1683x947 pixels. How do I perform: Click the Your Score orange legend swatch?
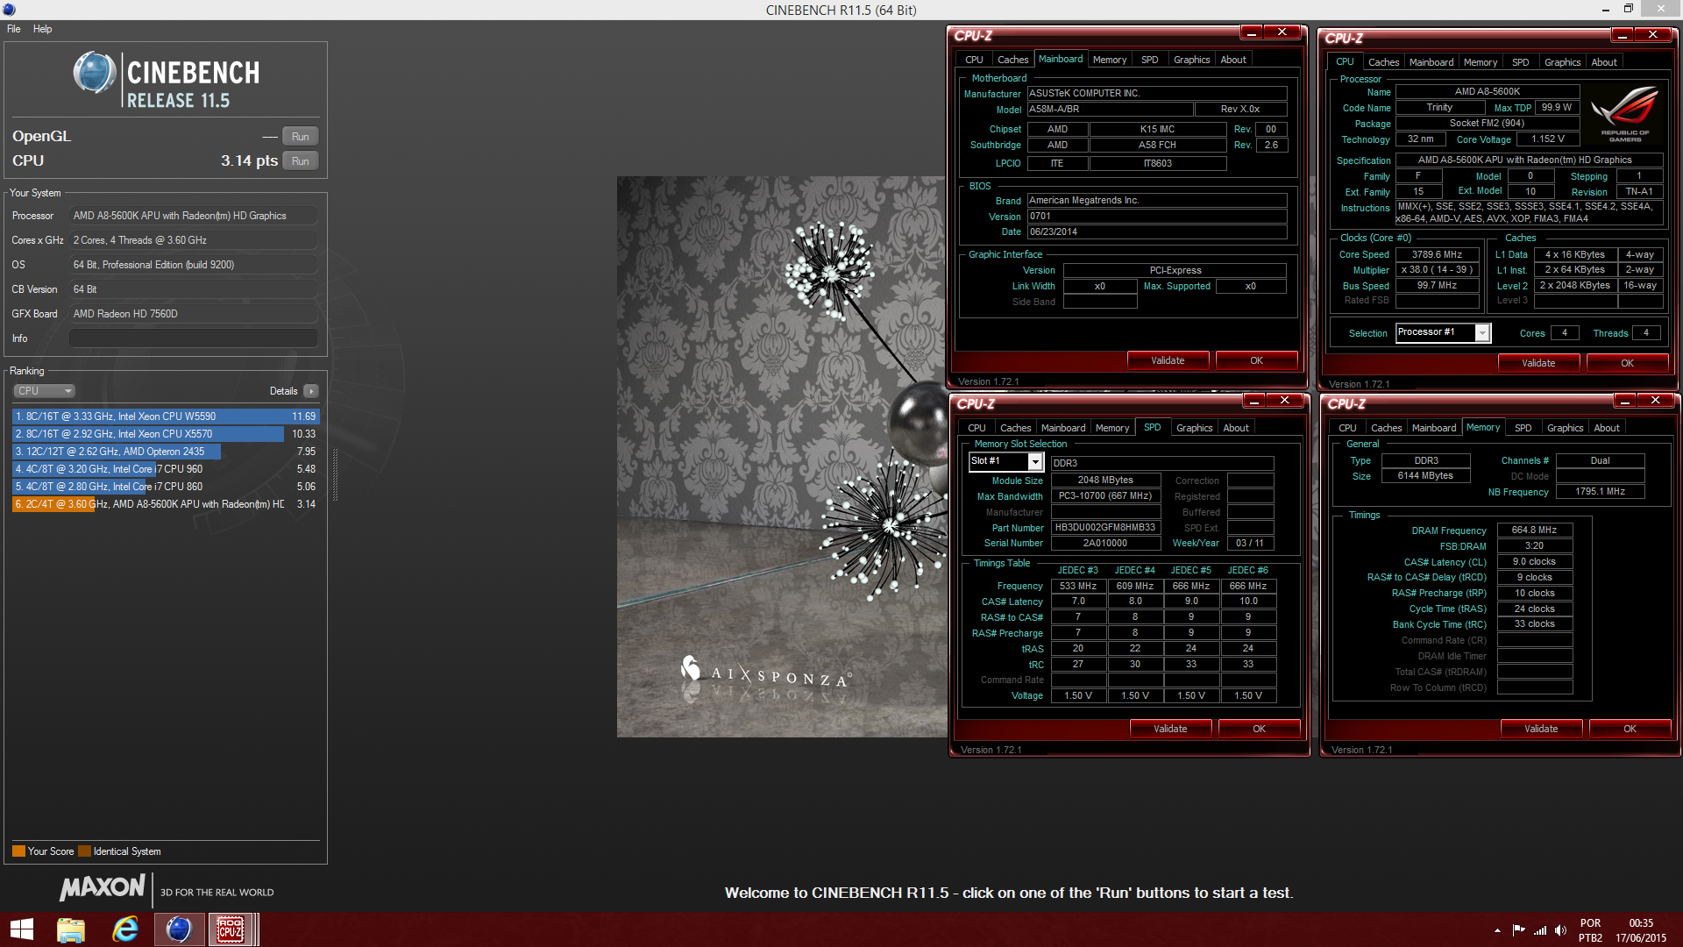(18, 851)
